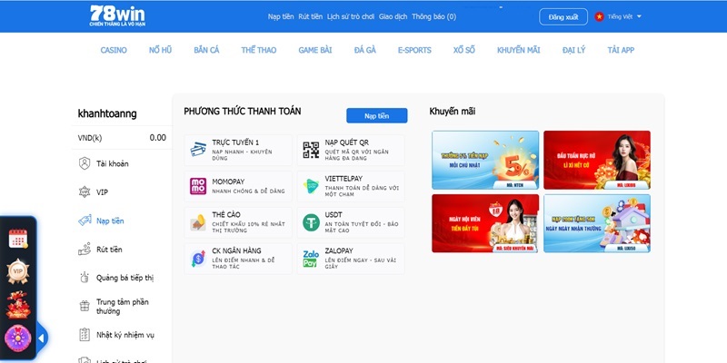Go to the KHUYẾN MÃI menu

coord(518,50)
